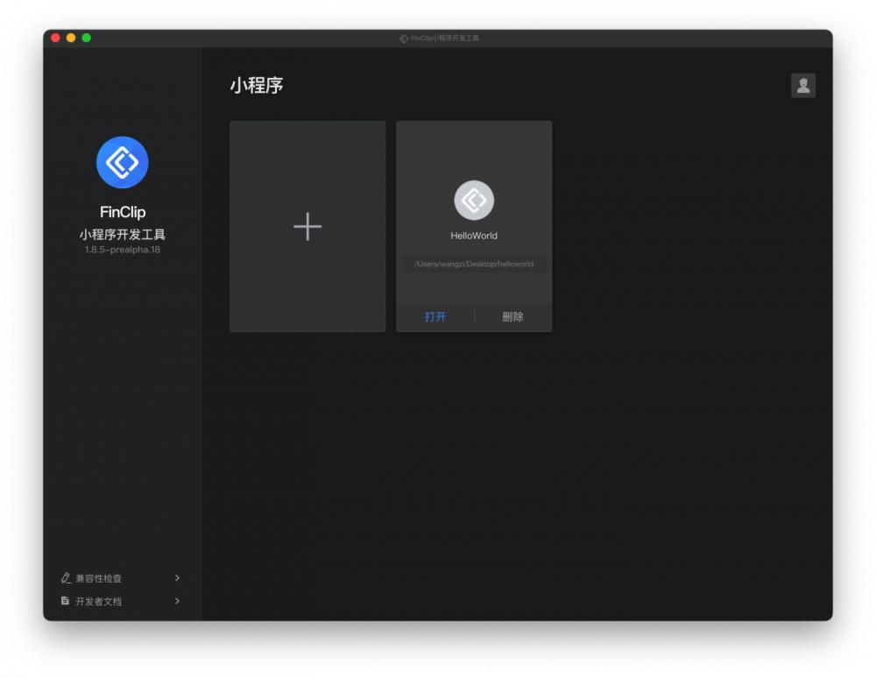The height and width of the screenshot is (678, 876).
Task: Expand the 兼容性检查 chevron arrow
Action: [x=177, y=578]
